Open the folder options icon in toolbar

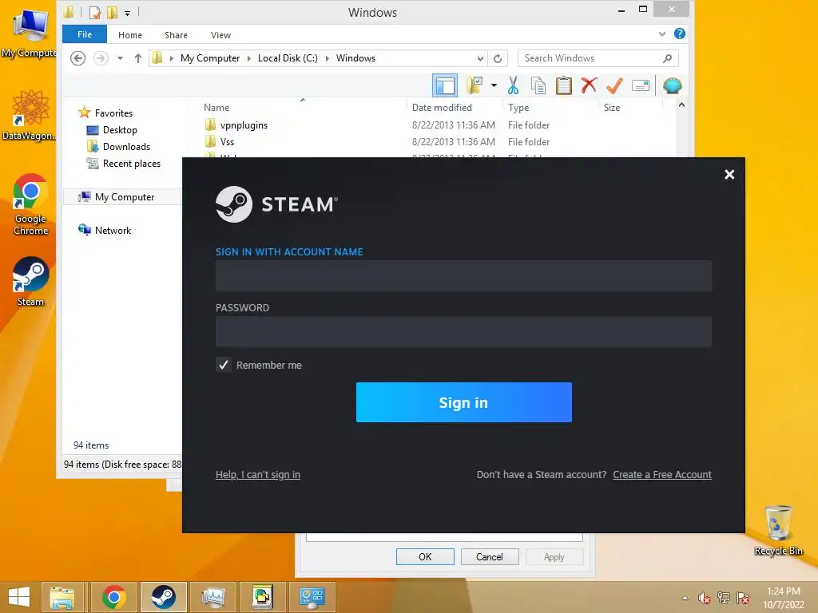coord(475,85)
